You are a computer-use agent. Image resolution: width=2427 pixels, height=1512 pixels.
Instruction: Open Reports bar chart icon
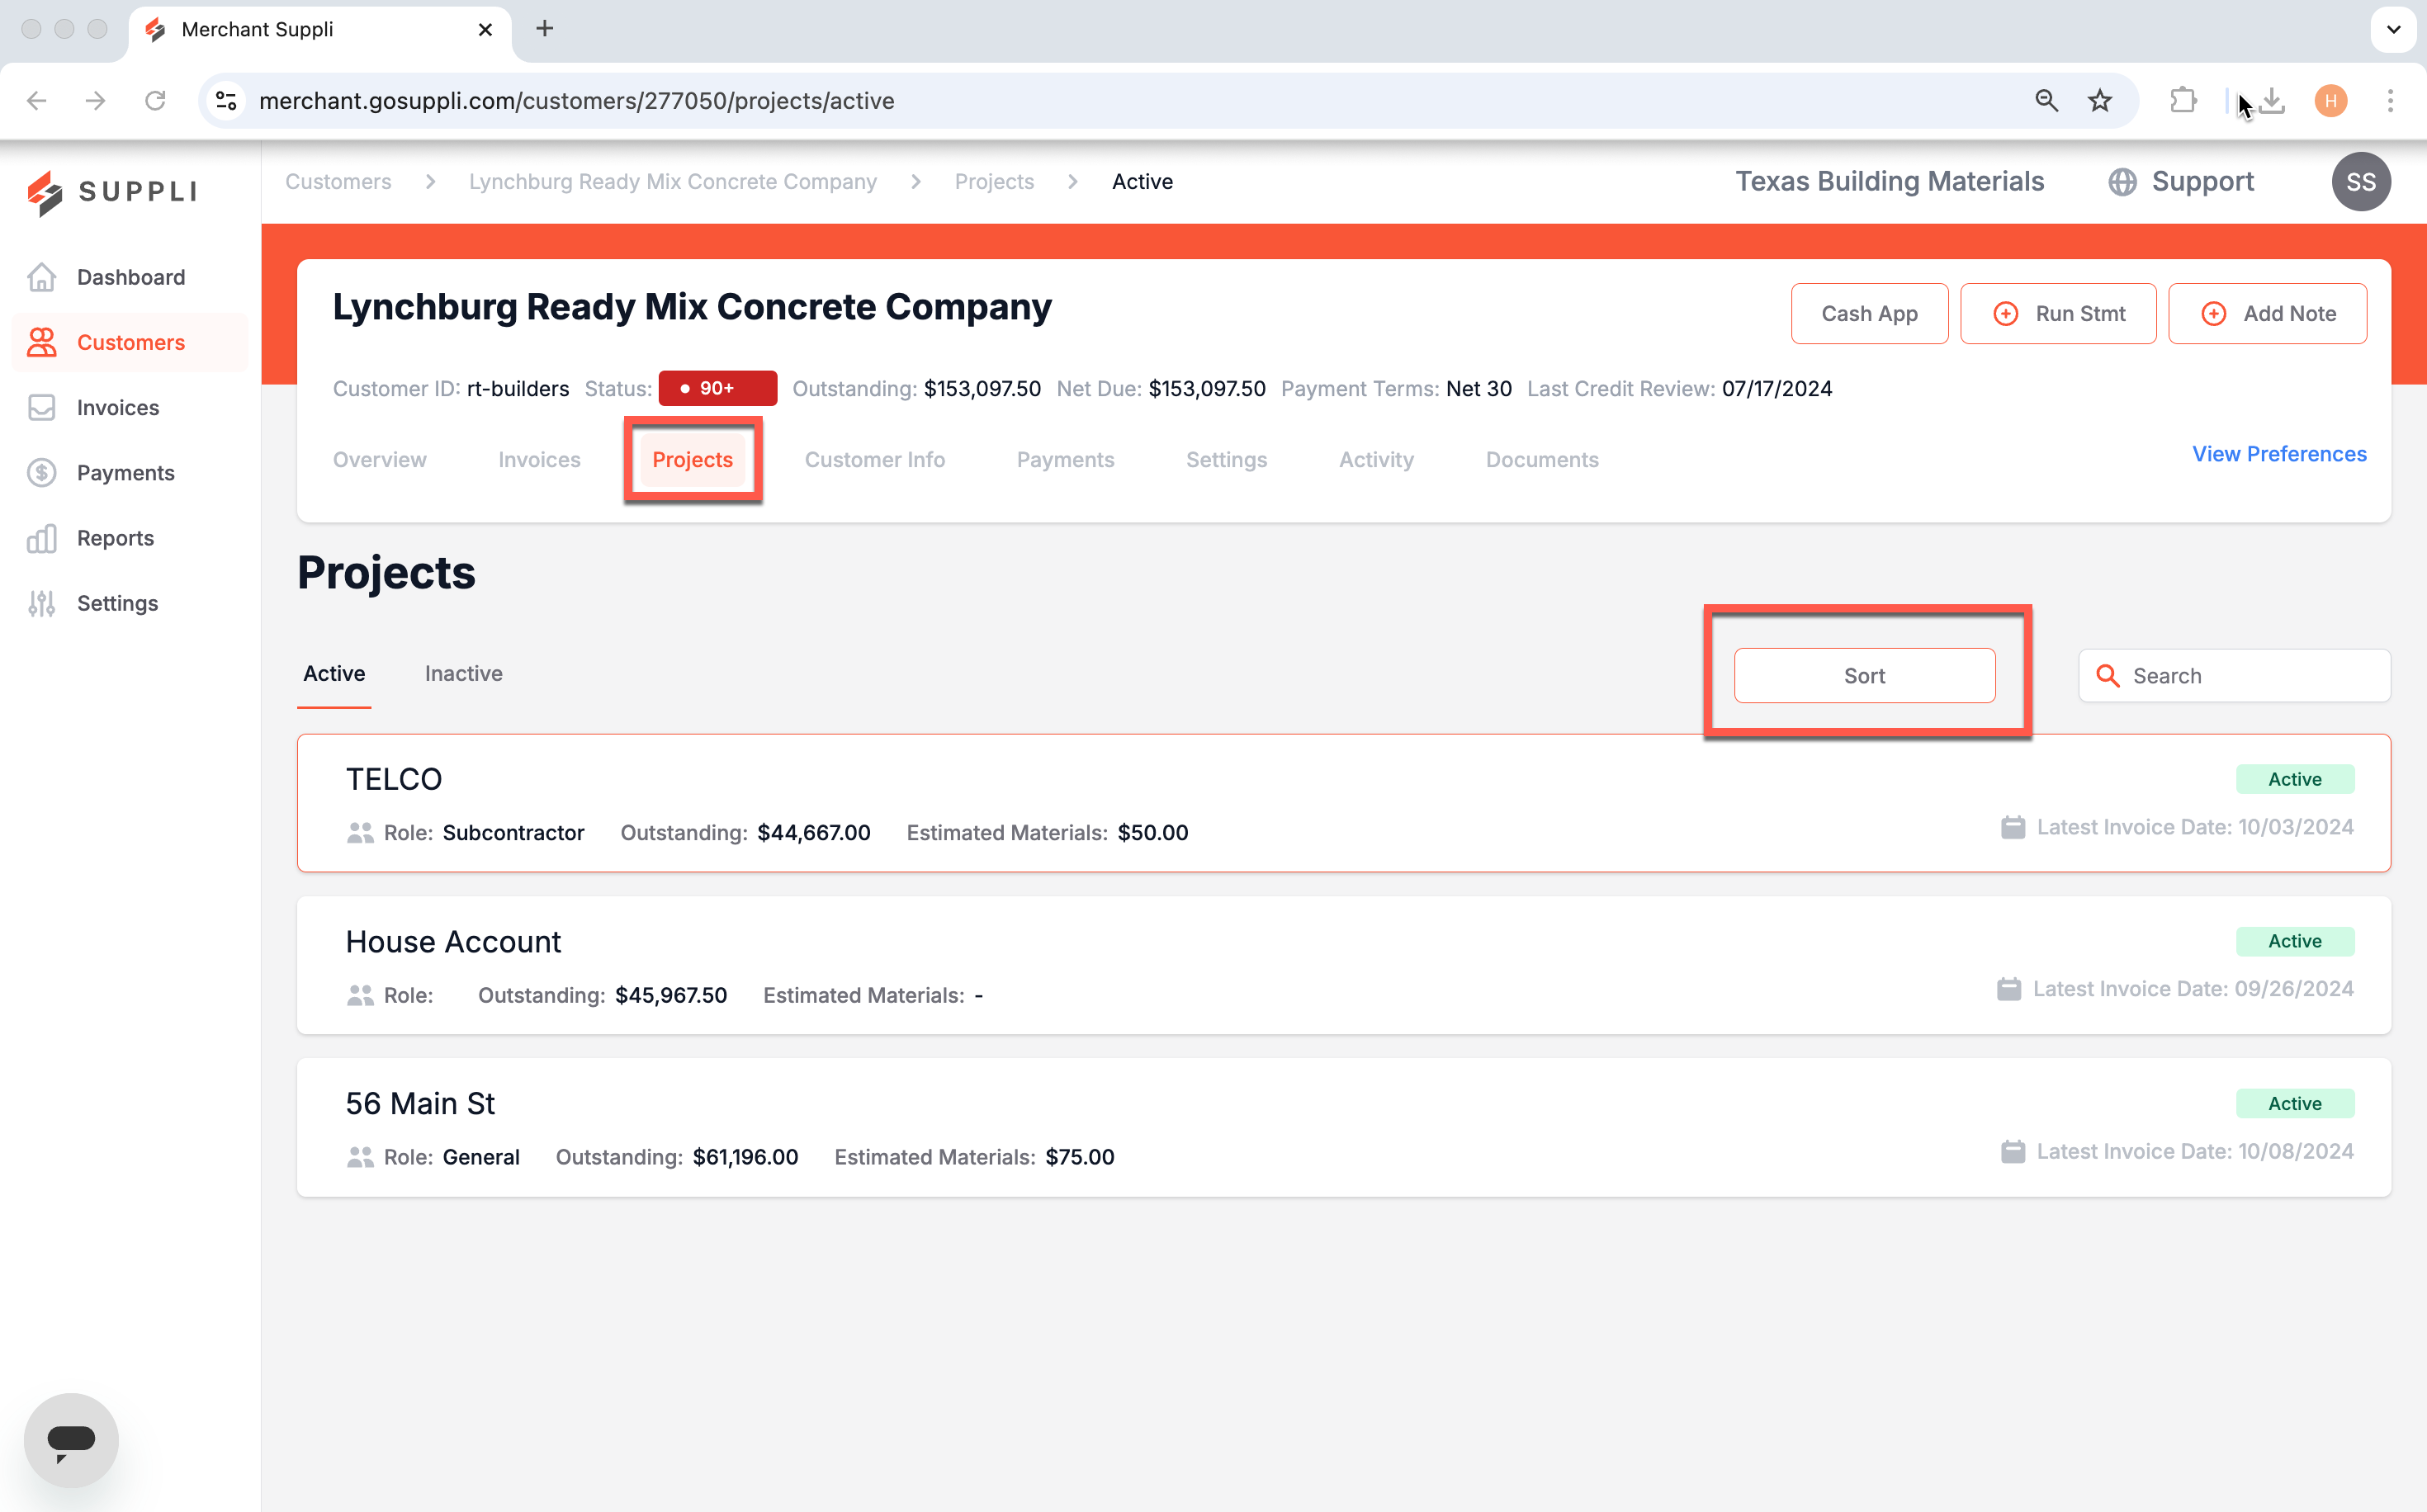(41, 538)
